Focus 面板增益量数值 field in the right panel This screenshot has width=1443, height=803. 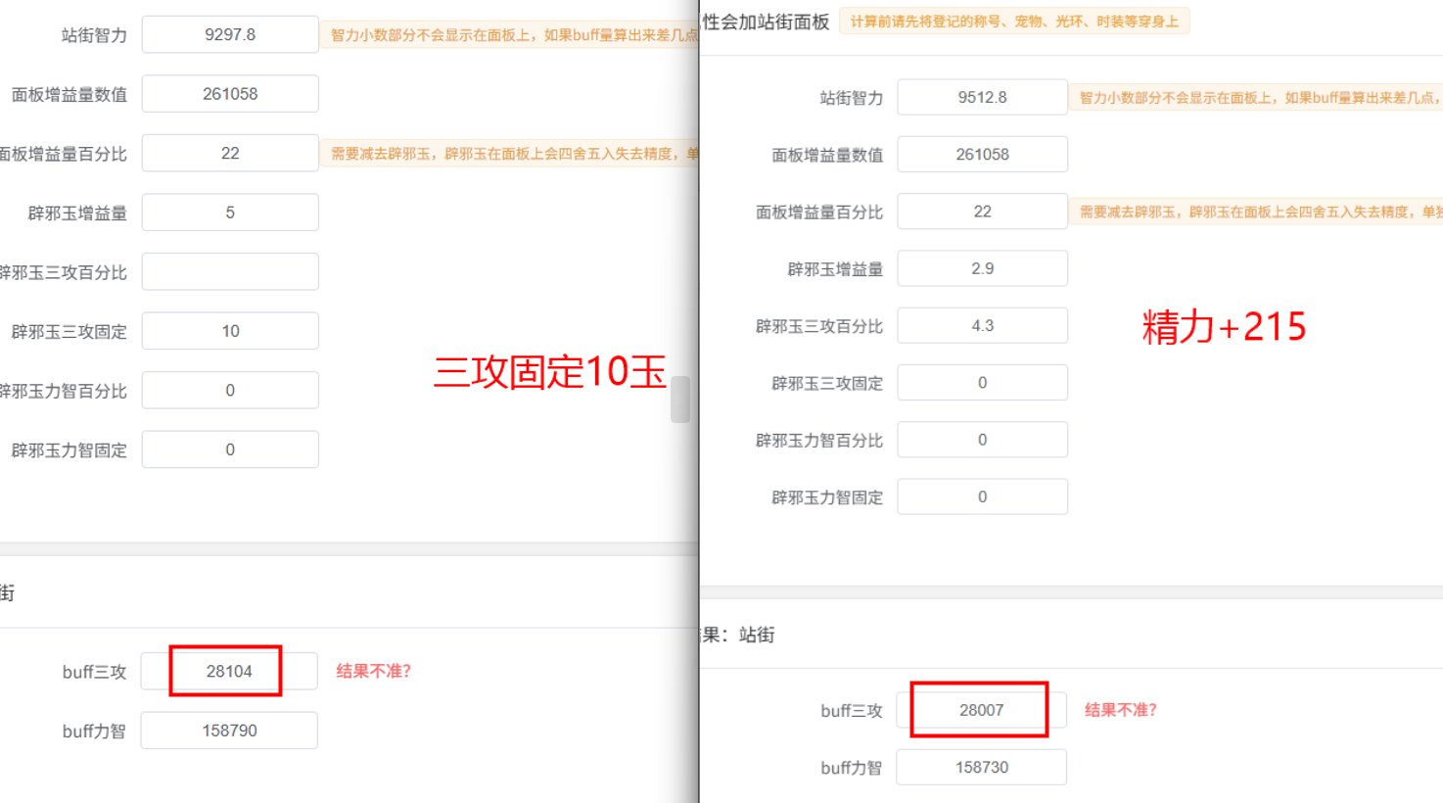tap(982, 155)
